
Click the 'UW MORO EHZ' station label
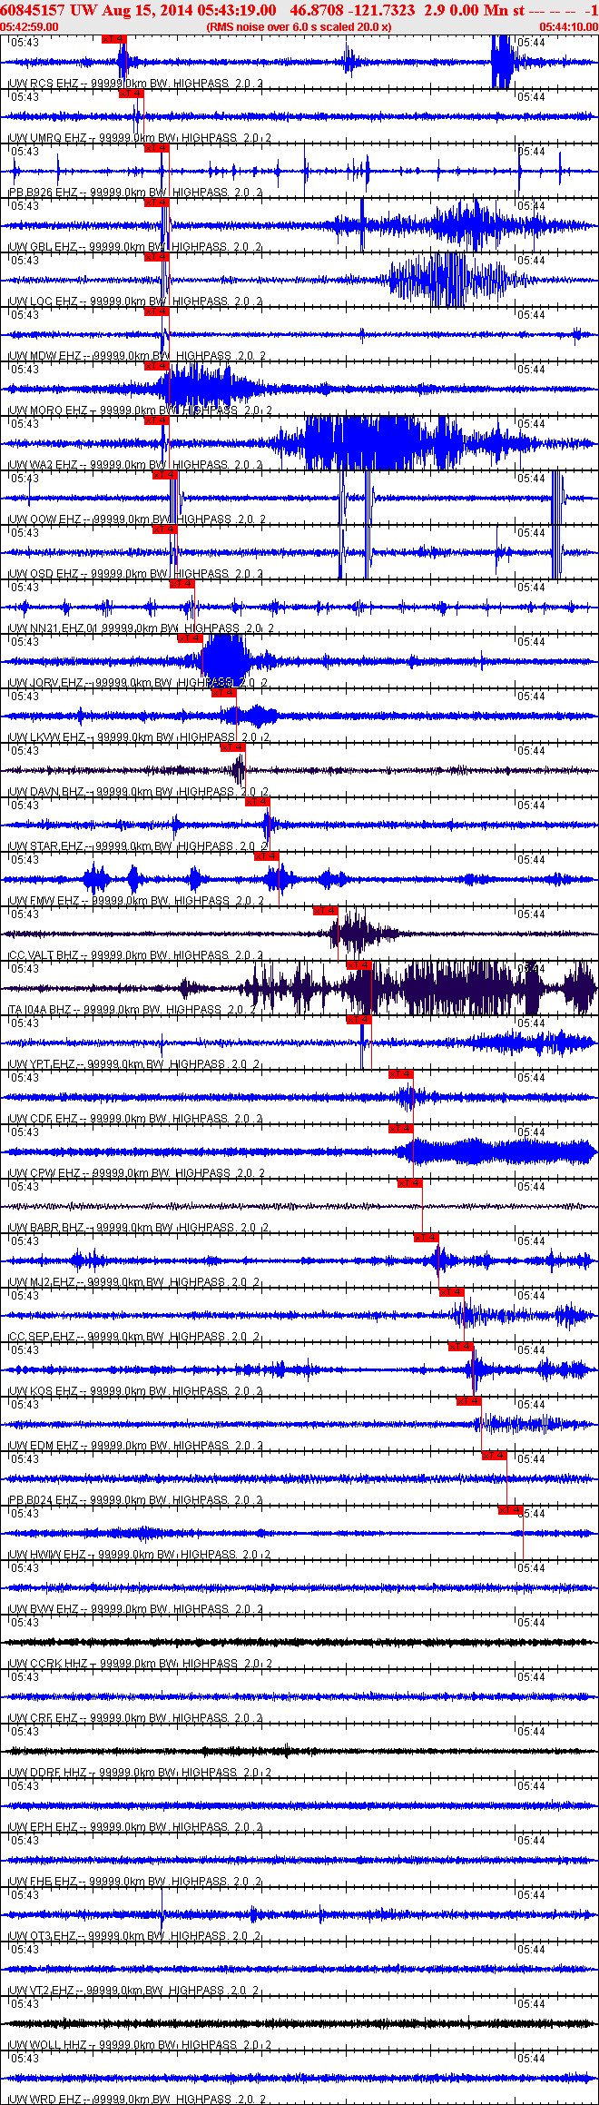coord(47,410)
